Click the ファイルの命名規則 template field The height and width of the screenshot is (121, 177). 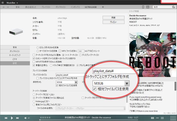click(x=90, y=108)
